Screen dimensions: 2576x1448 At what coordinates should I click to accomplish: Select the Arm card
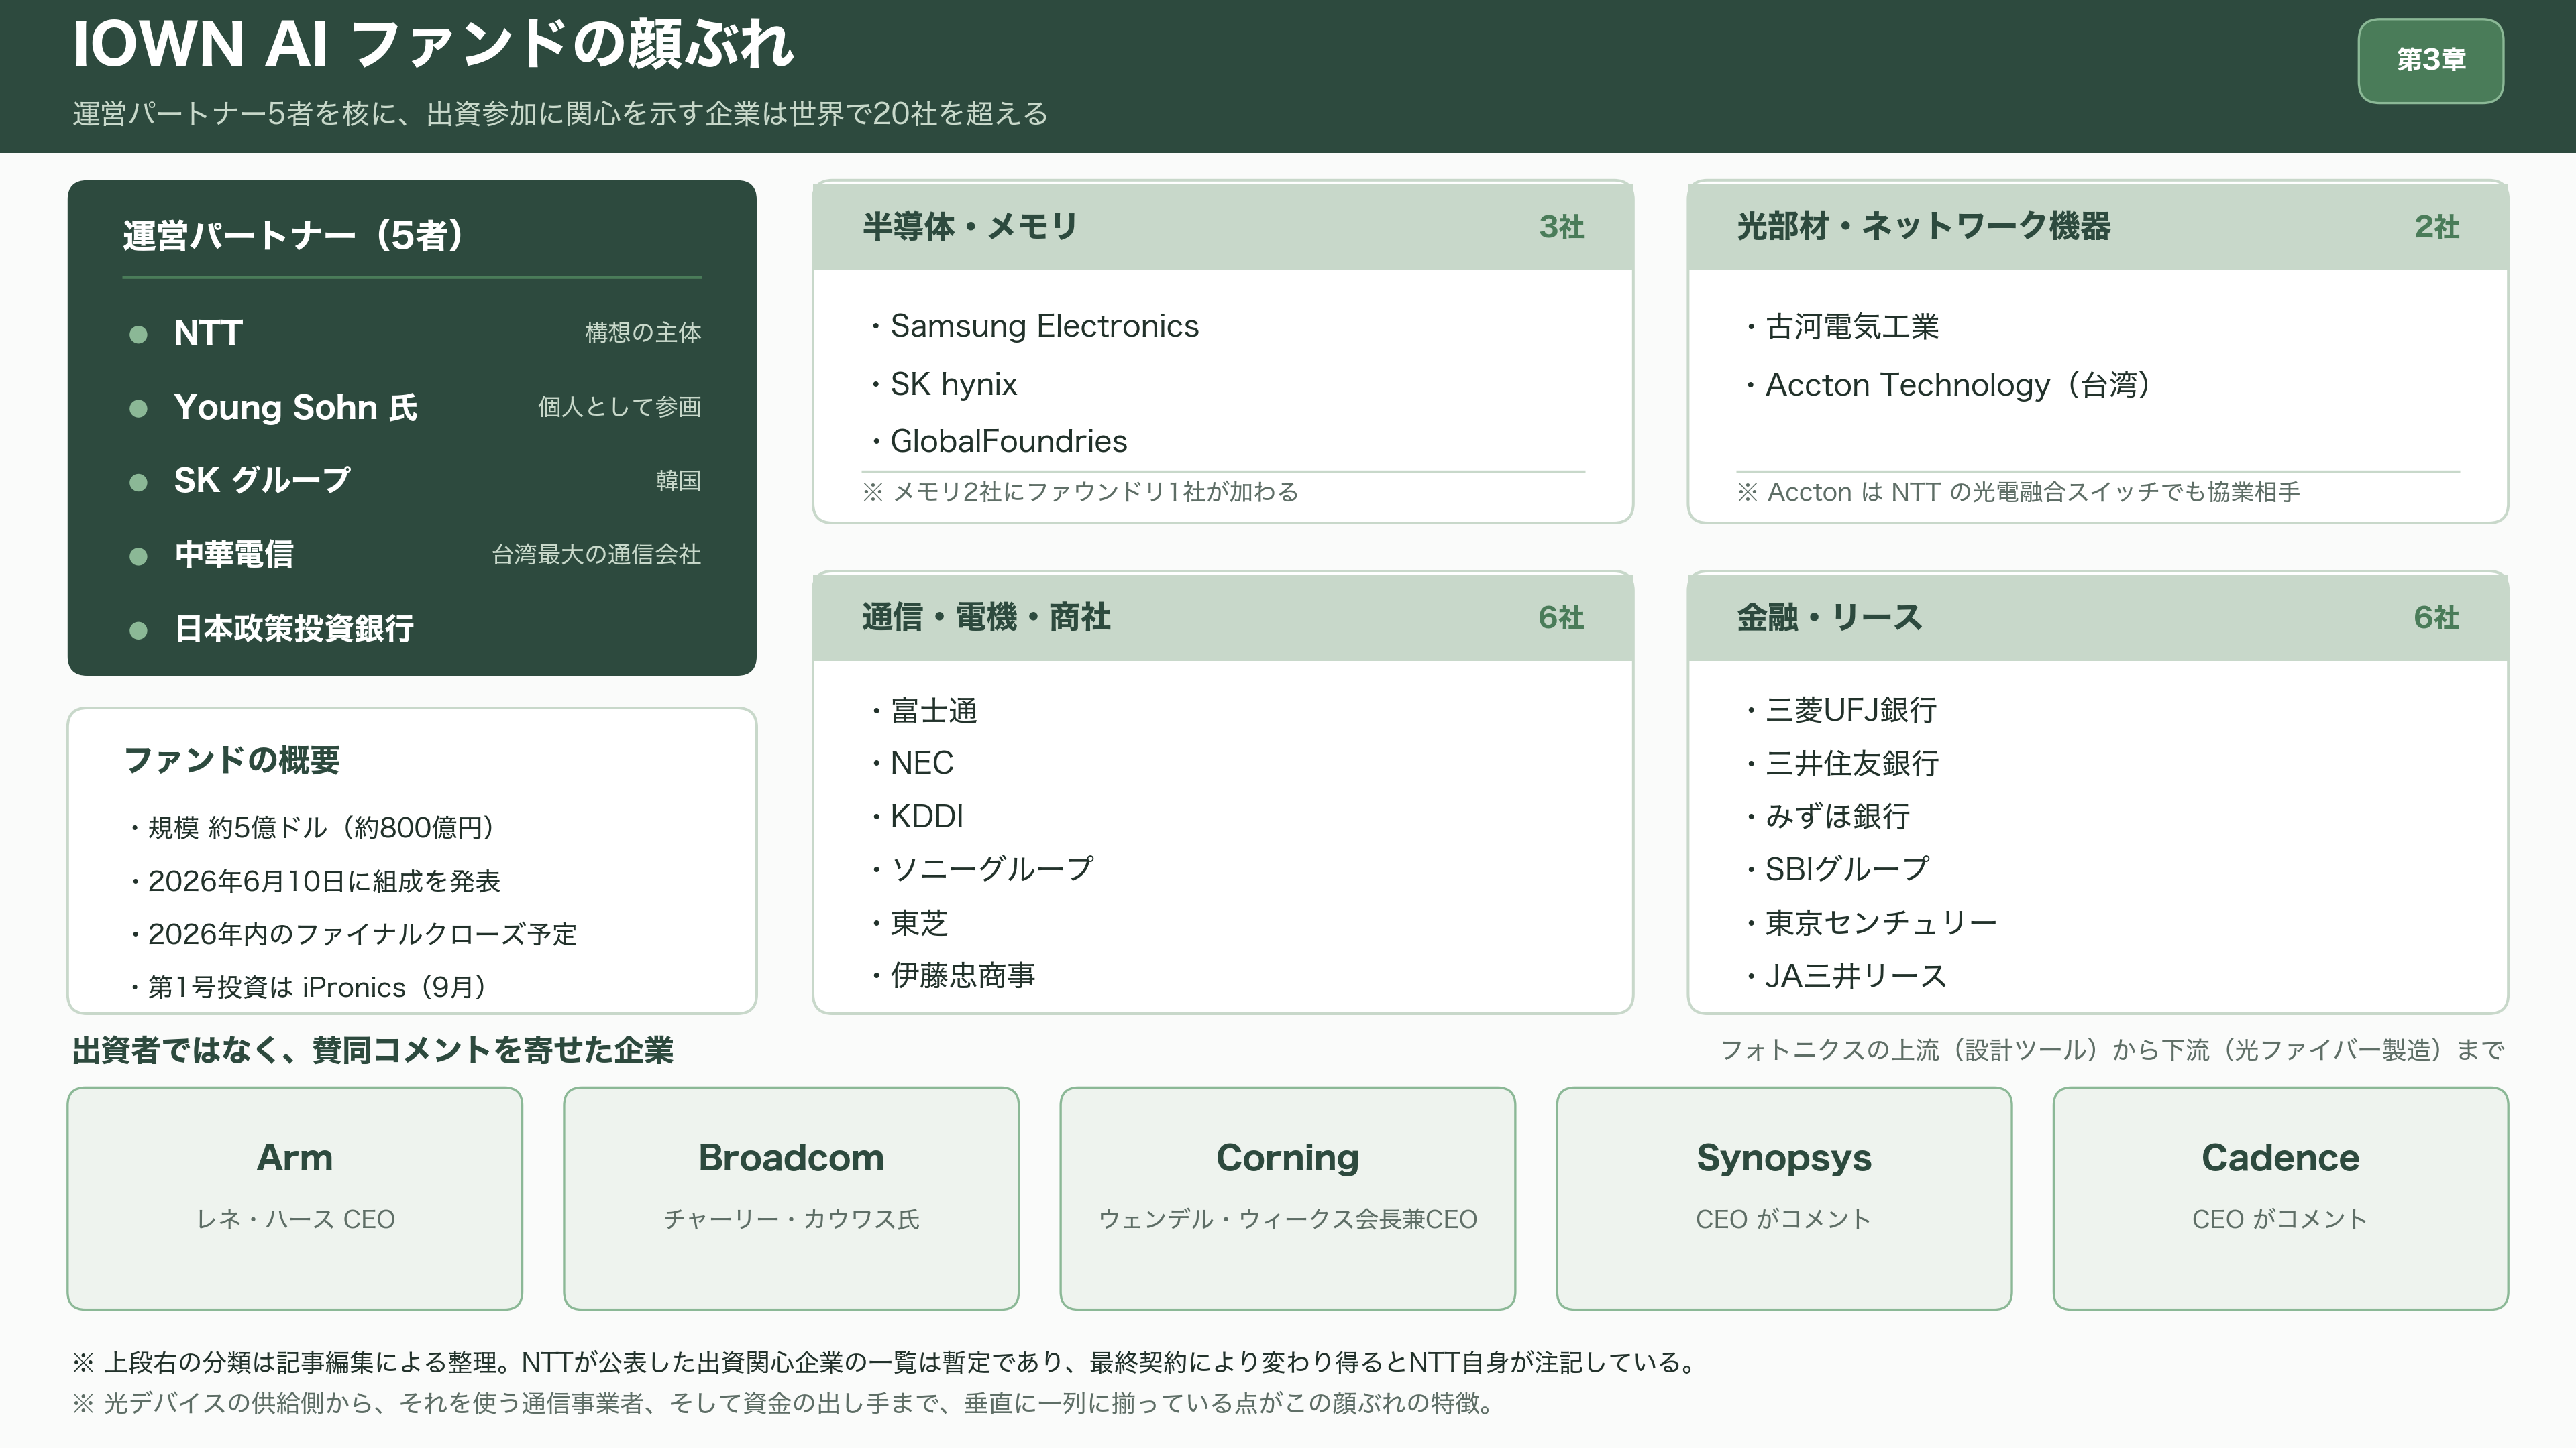pyautogui.click(x=295, y=1198)
